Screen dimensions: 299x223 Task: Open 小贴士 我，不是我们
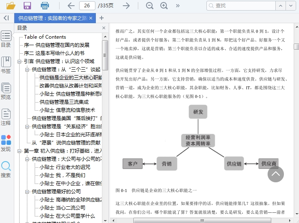62,175
